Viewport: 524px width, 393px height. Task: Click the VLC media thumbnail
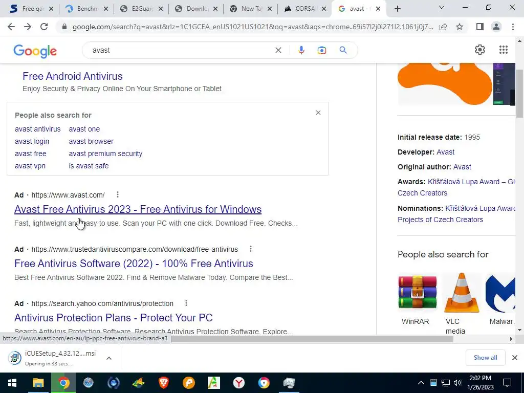click(461, 293)
